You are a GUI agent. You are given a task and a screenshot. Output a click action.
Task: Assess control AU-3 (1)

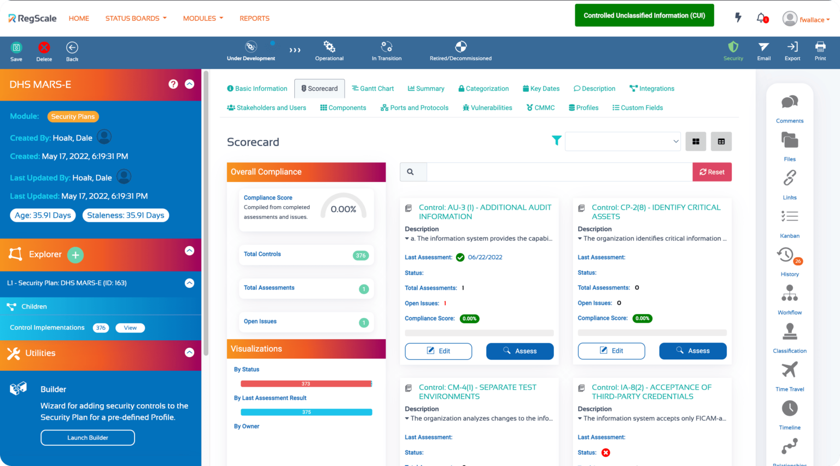(520, 351)
